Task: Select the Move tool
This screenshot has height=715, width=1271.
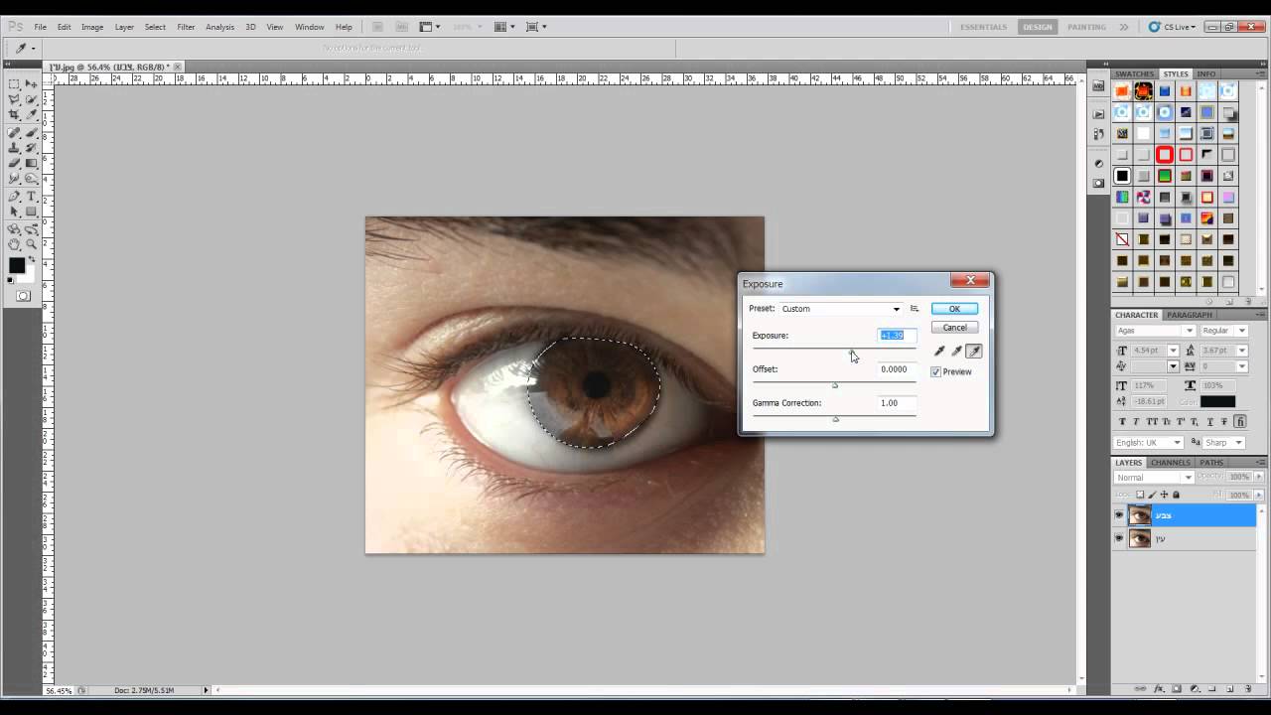Action: pos(31,83)
